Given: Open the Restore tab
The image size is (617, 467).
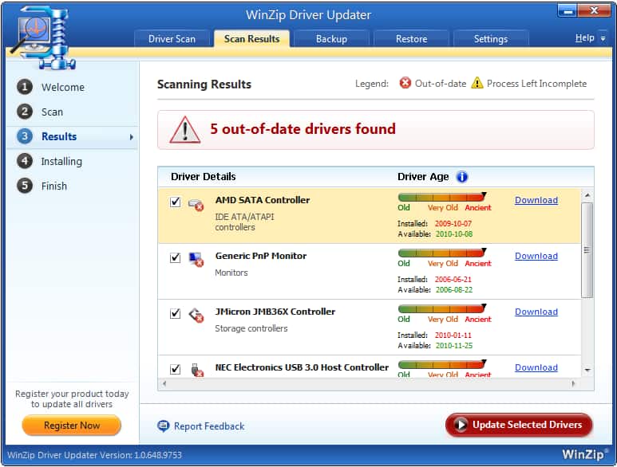Looking at the screenshot, I should (x=412, y=39).
